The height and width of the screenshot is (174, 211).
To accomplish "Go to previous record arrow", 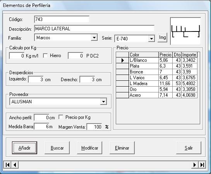I will 15,165.
